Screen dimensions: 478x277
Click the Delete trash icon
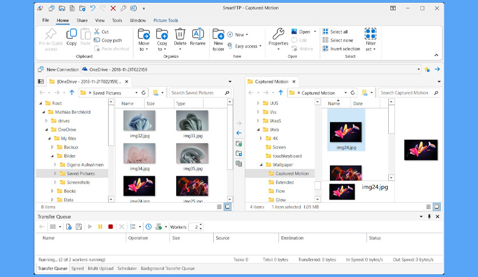180,34
